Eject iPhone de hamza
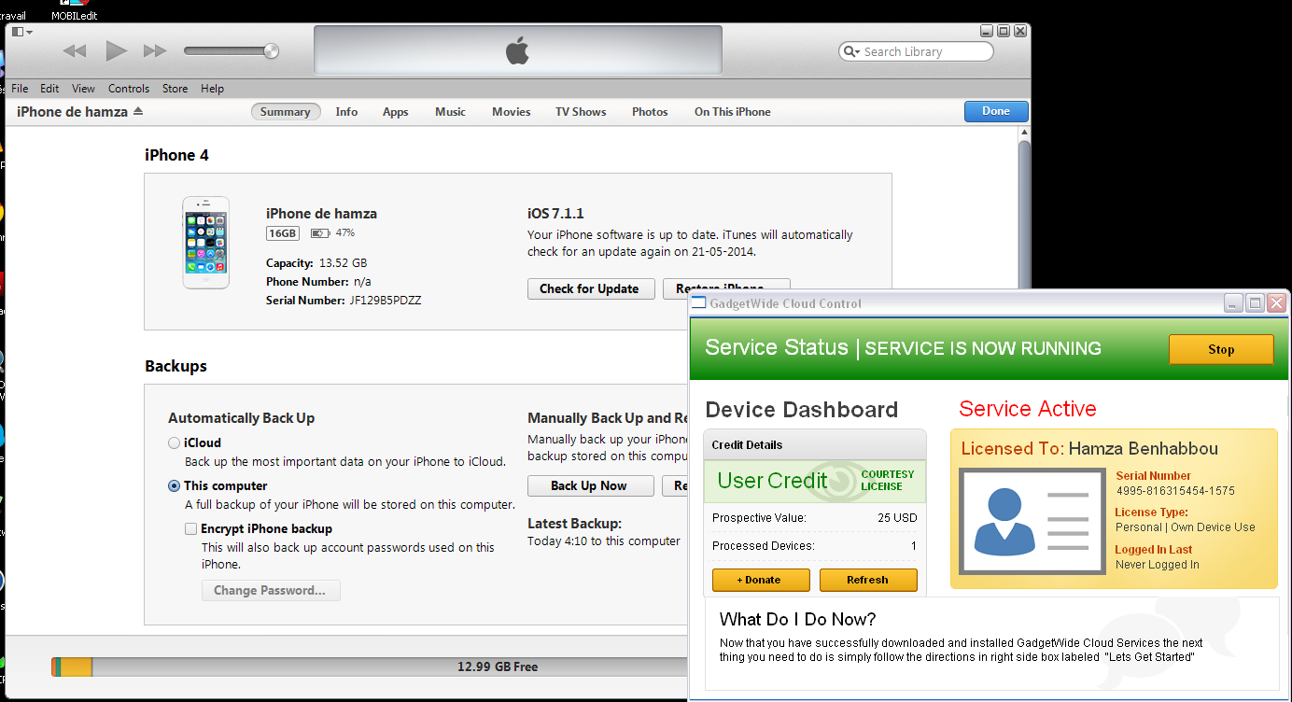This screenshot has height=702, width=1292. tap(138, 111)
